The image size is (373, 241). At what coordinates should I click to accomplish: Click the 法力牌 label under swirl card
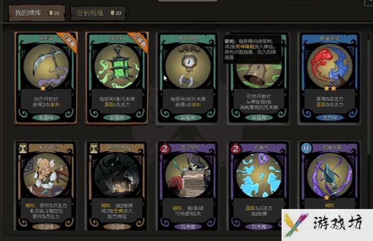[329, 118]
